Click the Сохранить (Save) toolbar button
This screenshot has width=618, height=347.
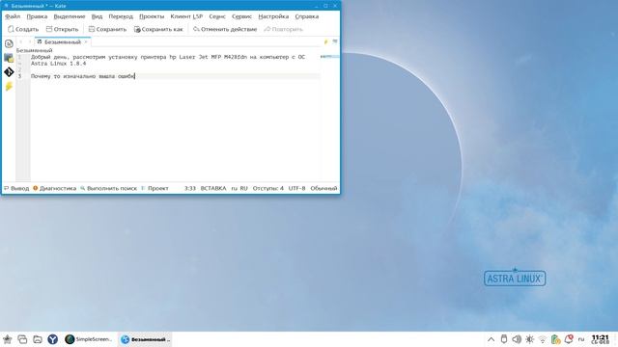107,29
